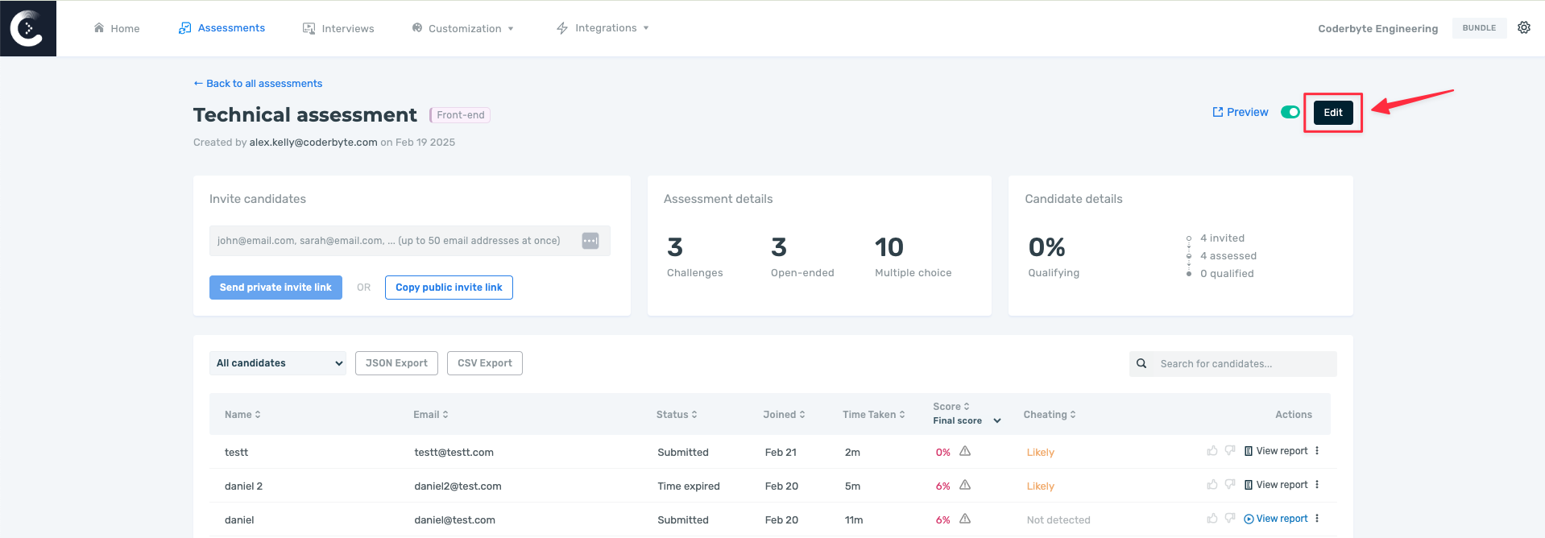1545x538 pixels.
Task: Open more options for daniel row
Action: (x=1317, y=519)
